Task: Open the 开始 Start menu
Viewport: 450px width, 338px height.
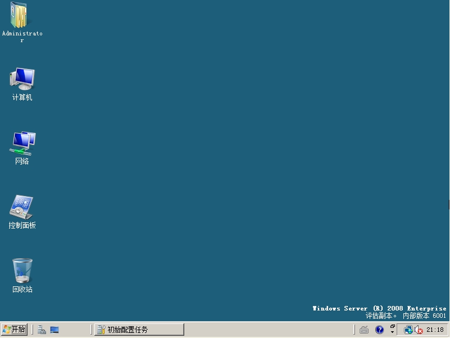Action: click(x=14, y=330)
